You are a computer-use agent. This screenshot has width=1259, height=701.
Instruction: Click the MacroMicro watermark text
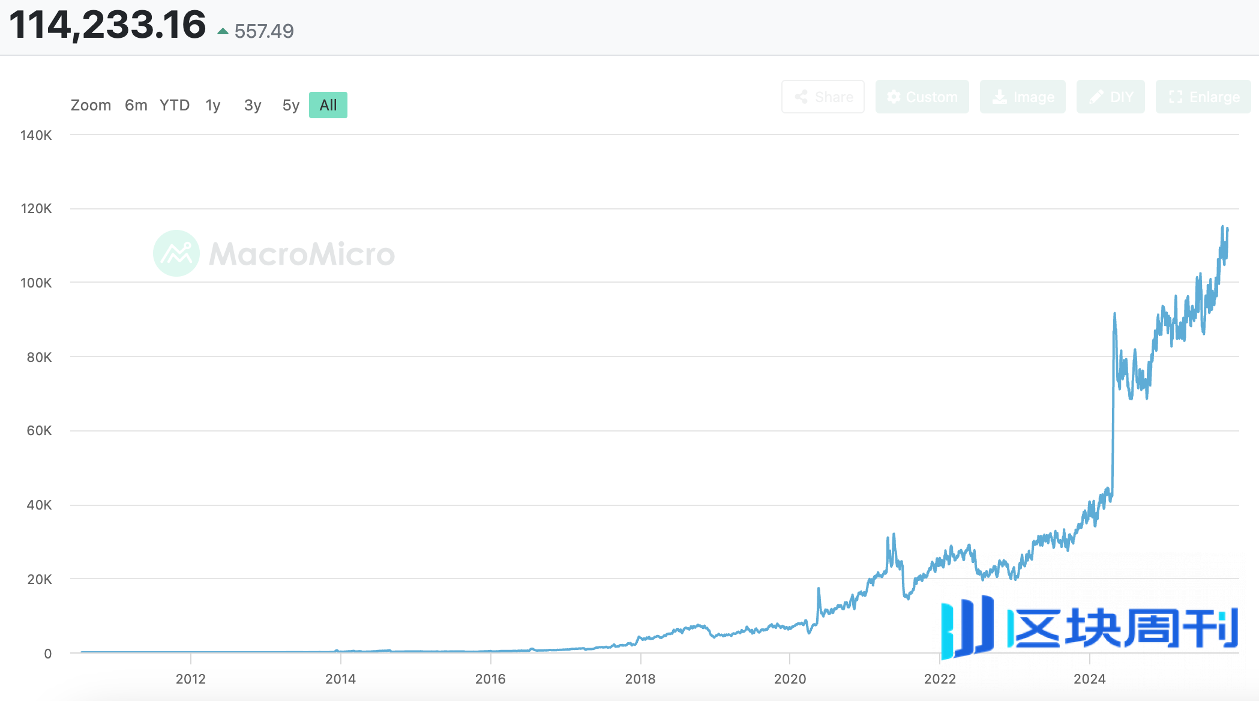coord(302,254)
